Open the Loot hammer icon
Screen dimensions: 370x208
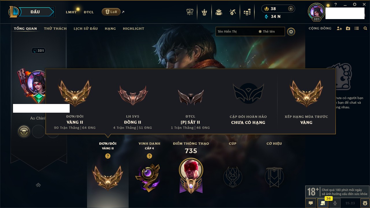pos(233,12)
